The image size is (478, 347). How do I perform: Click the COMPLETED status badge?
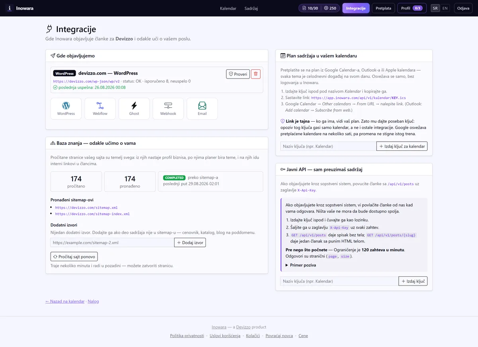click(x=174, y=178)
